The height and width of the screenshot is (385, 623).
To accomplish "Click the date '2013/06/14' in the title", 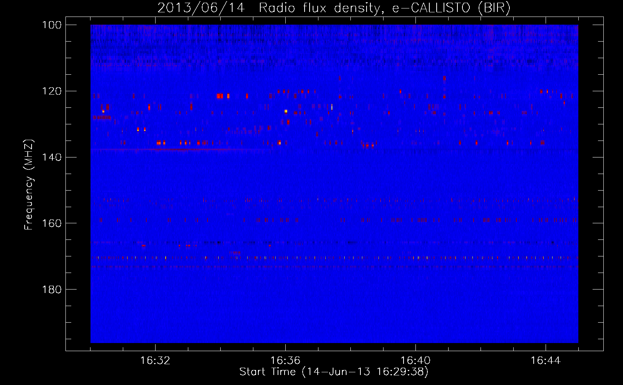I will pos(201,8).
